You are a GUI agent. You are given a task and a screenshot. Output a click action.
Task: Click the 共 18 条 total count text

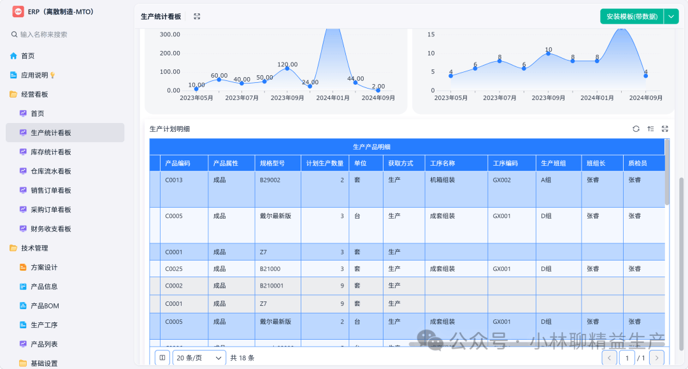tap(242, 358)
